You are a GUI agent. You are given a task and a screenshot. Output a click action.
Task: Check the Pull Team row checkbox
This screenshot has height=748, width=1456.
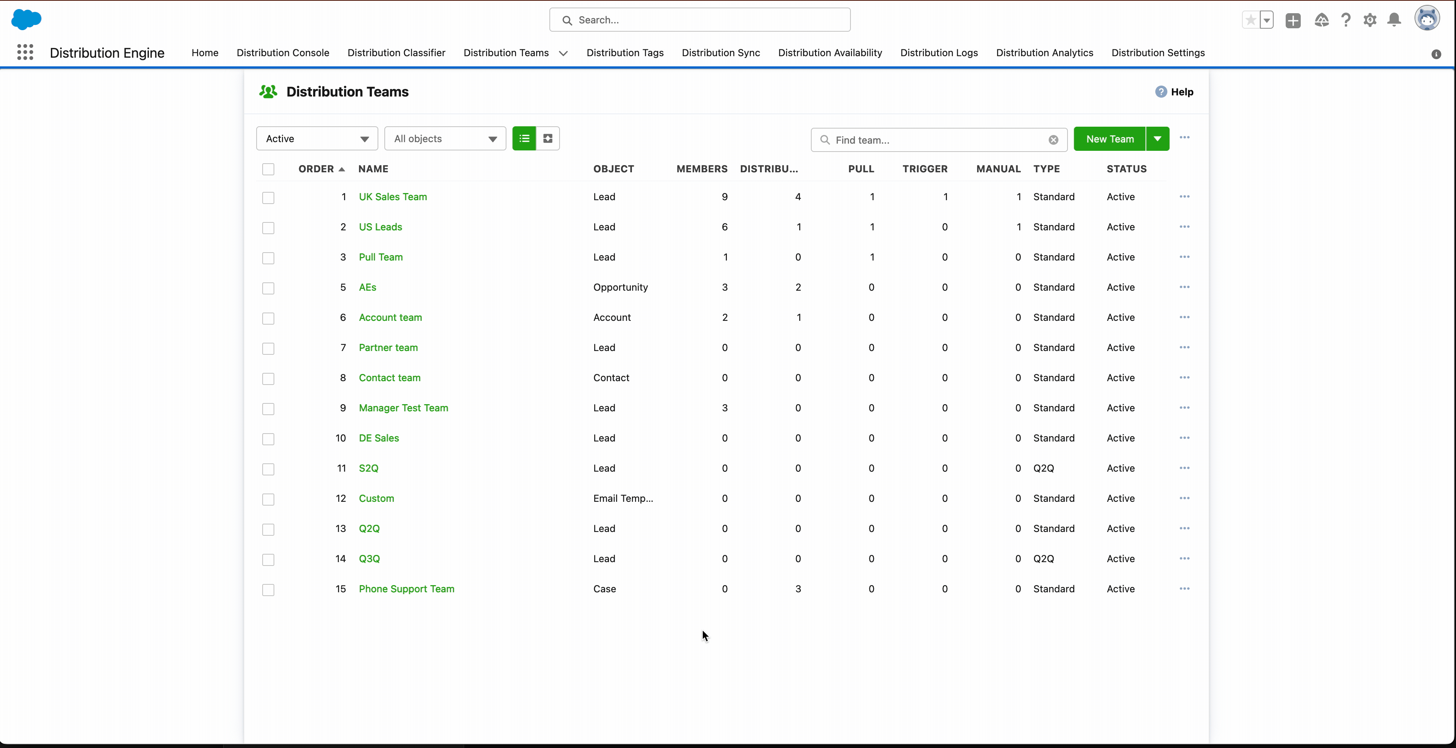click(268, 258)
